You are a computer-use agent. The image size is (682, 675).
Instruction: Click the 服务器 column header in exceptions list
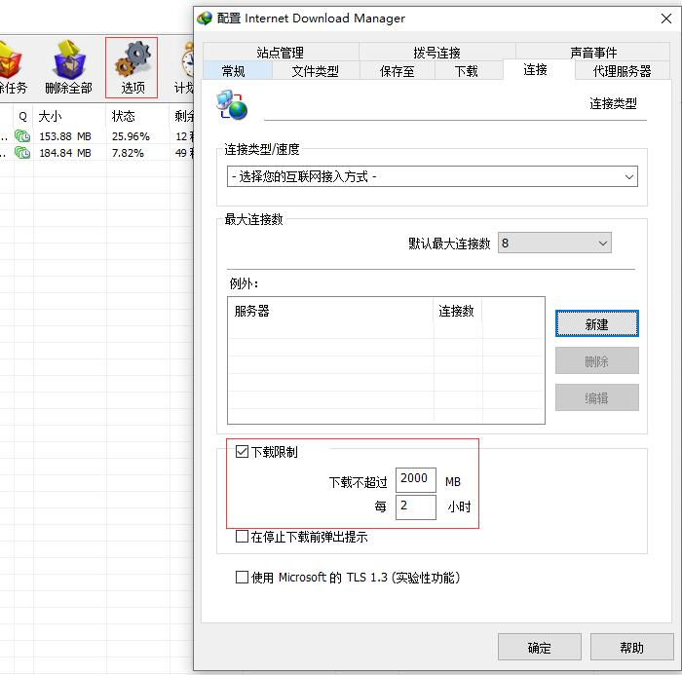tap(330, 311)
